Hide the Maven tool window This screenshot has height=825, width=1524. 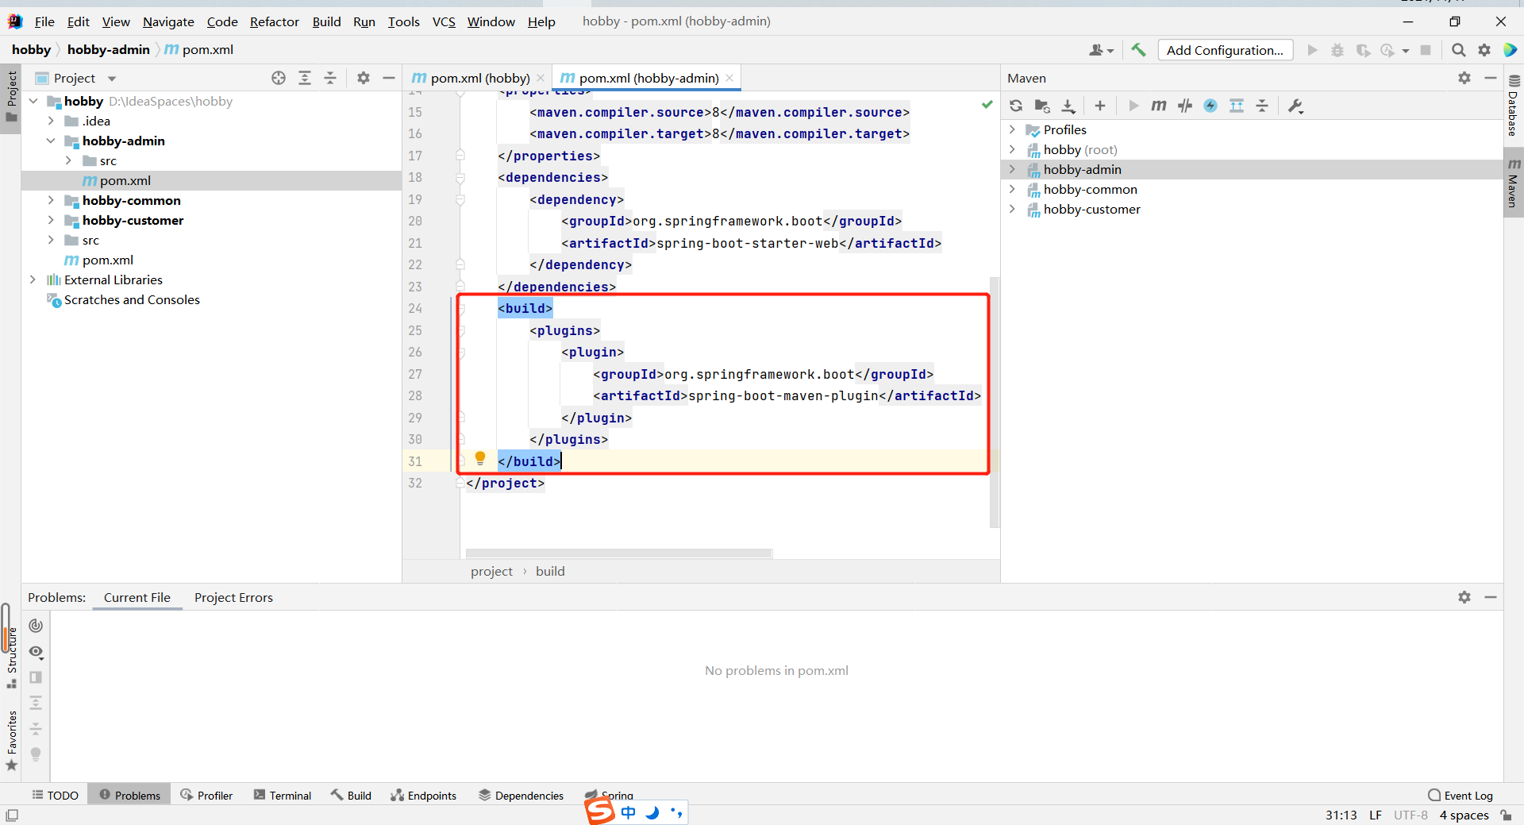coord(1491,78)
